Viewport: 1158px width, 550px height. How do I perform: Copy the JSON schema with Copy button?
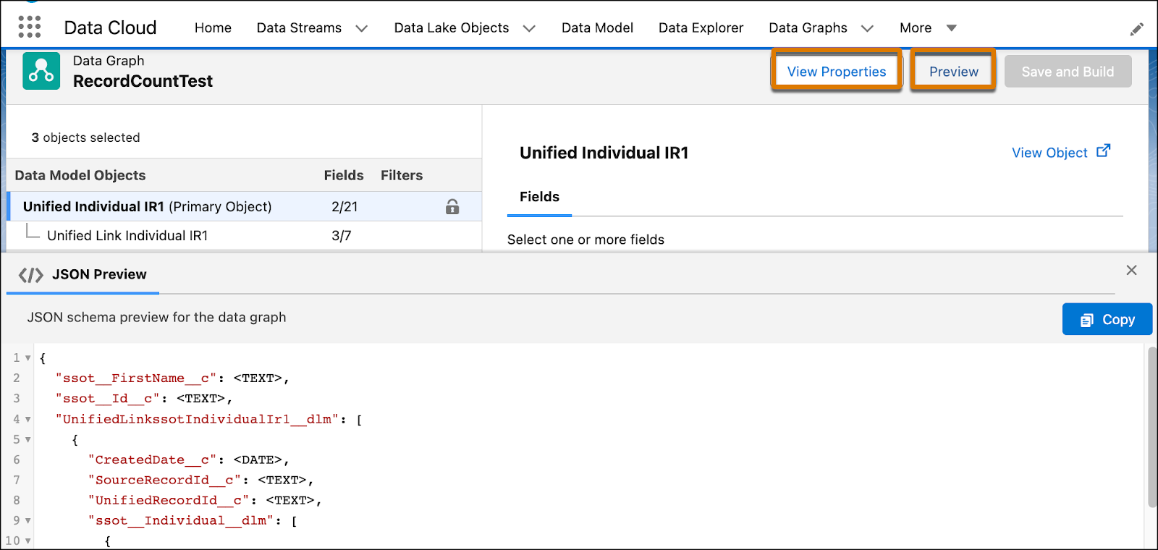tap(1107, 319)
